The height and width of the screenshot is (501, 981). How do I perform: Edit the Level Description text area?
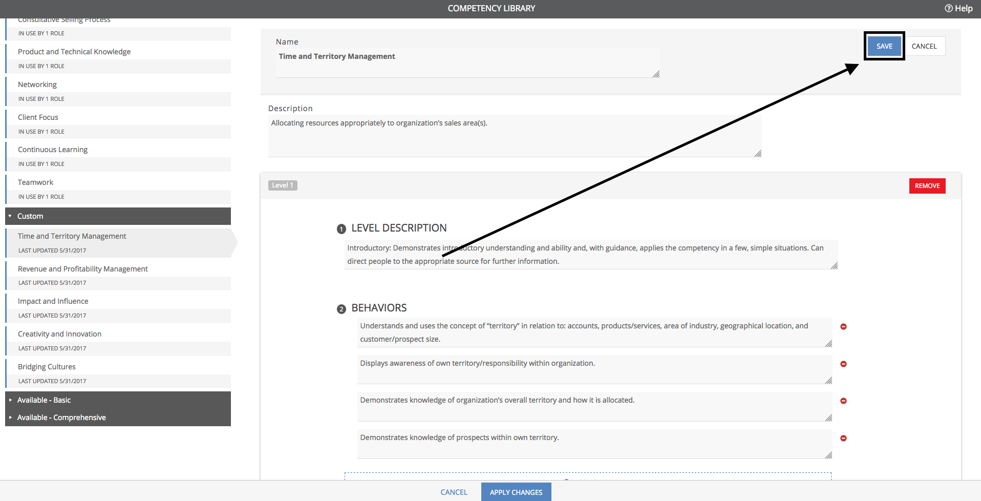[591, 255]
